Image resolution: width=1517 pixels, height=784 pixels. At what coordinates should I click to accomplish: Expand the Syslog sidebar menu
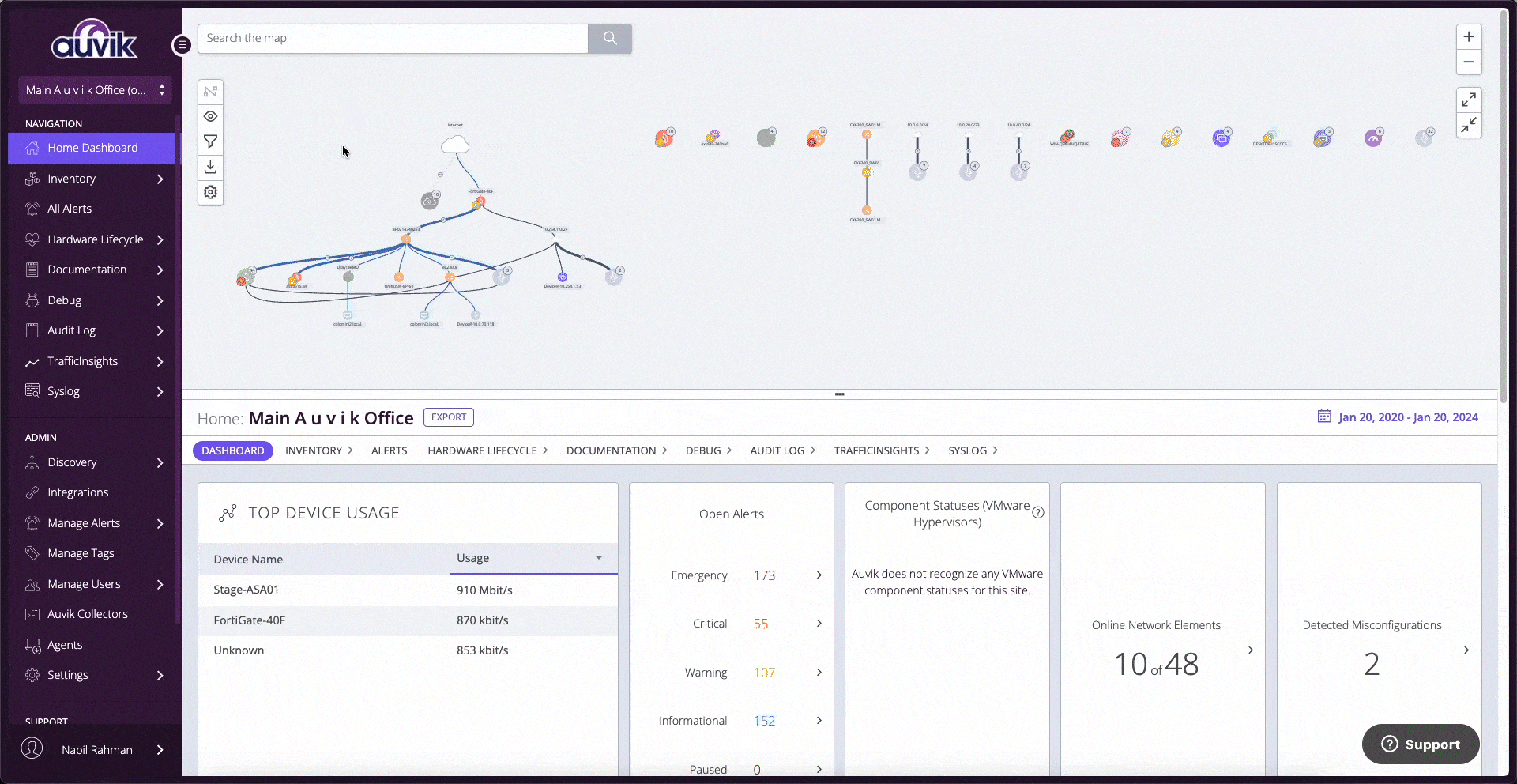tap(160, 391)
